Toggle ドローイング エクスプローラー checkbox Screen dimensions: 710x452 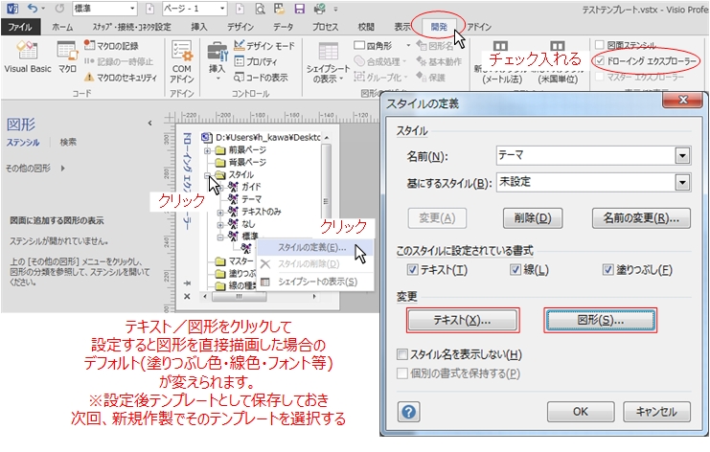click(600, 60)
